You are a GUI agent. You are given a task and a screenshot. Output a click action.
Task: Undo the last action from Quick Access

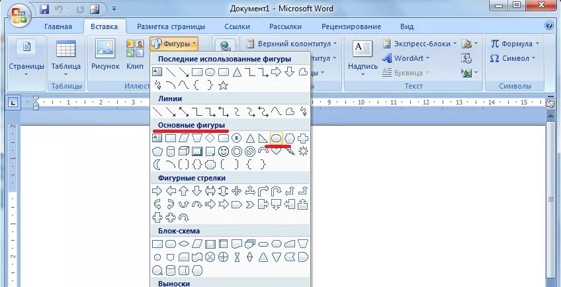58,9
